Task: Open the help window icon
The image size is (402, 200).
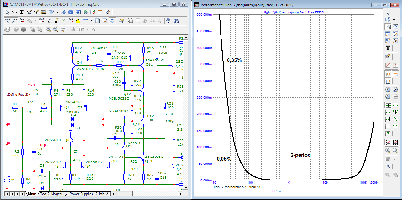Action: [x=78, y=12]
